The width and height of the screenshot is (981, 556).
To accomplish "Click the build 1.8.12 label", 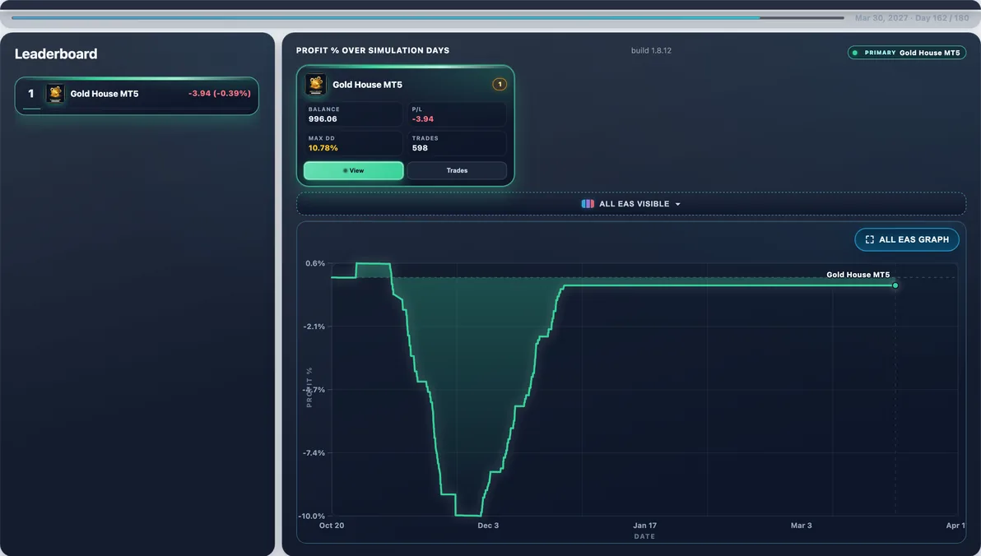I will (651, 51).
